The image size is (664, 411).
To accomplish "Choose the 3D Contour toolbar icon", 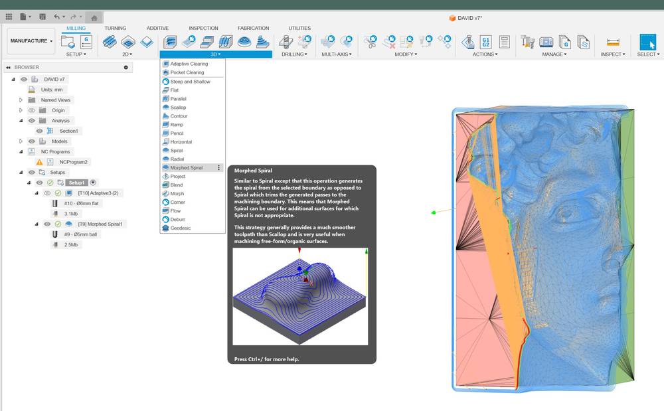I will [263, 42].
